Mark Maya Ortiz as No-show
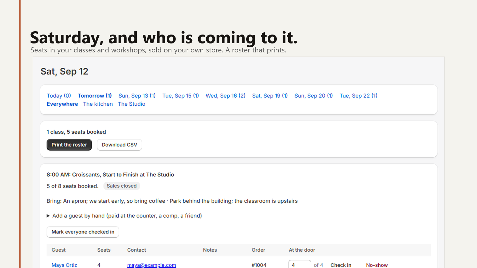The height and width of the screenshot is (268, 477). [377, 265]
